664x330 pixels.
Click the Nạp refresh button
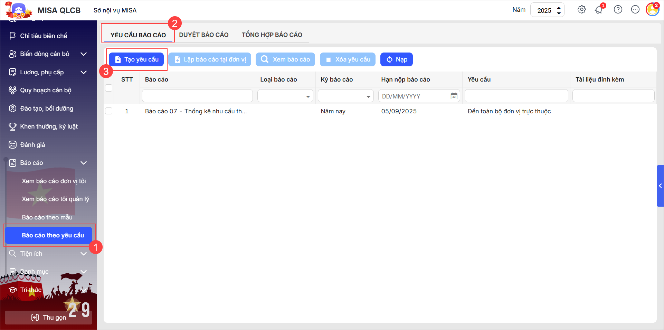tap(396, 59)
